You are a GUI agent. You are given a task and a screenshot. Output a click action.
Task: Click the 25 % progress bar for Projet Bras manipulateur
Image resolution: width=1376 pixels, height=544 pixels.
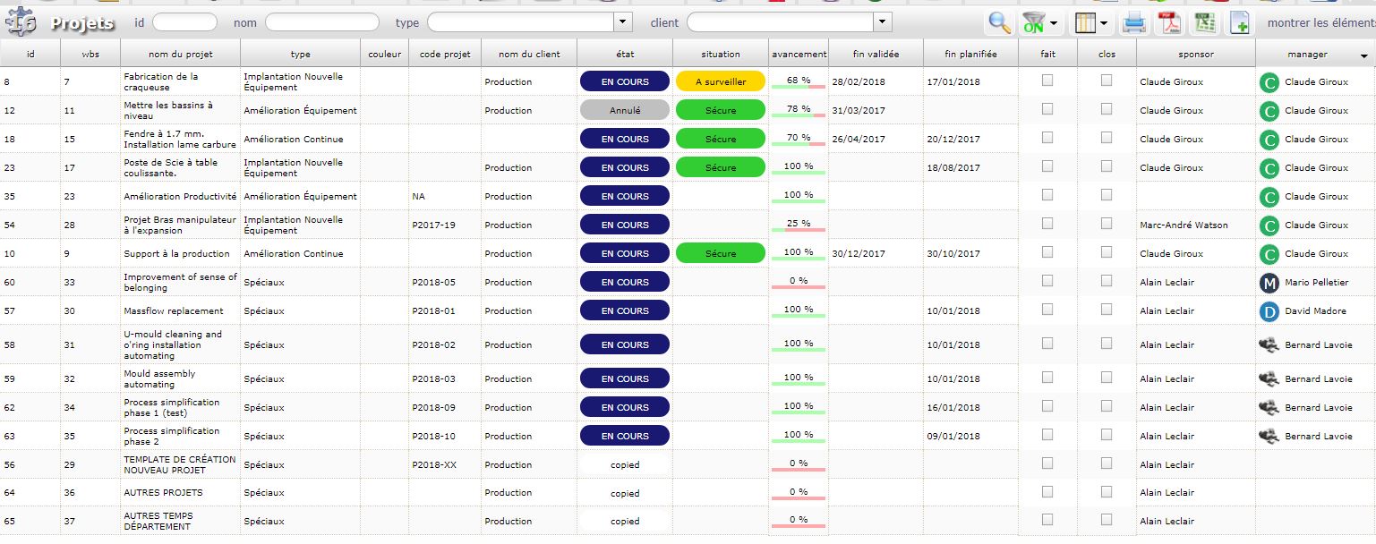[798, 225]
